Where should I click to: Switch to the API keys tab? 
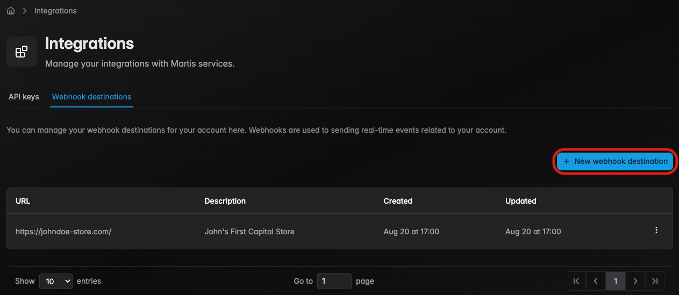coord(24,97)
